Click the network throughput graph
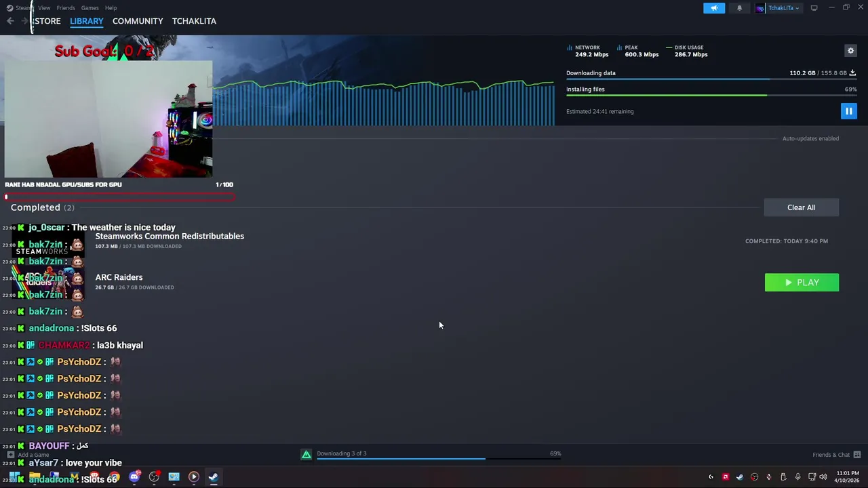 tap(384, 103)
